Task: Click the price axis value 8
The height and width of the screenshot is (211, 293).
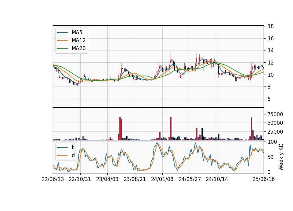Action: point(269,87)
